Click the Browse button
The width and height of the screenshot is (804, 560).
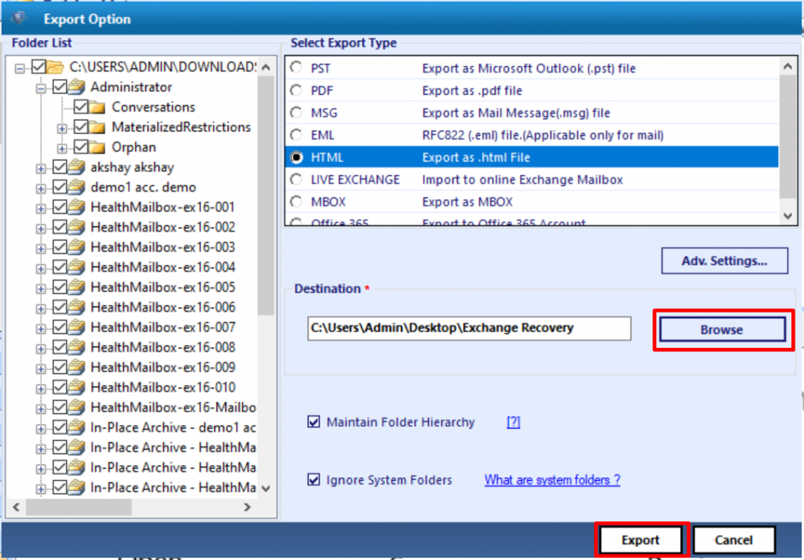pos(722,330)
